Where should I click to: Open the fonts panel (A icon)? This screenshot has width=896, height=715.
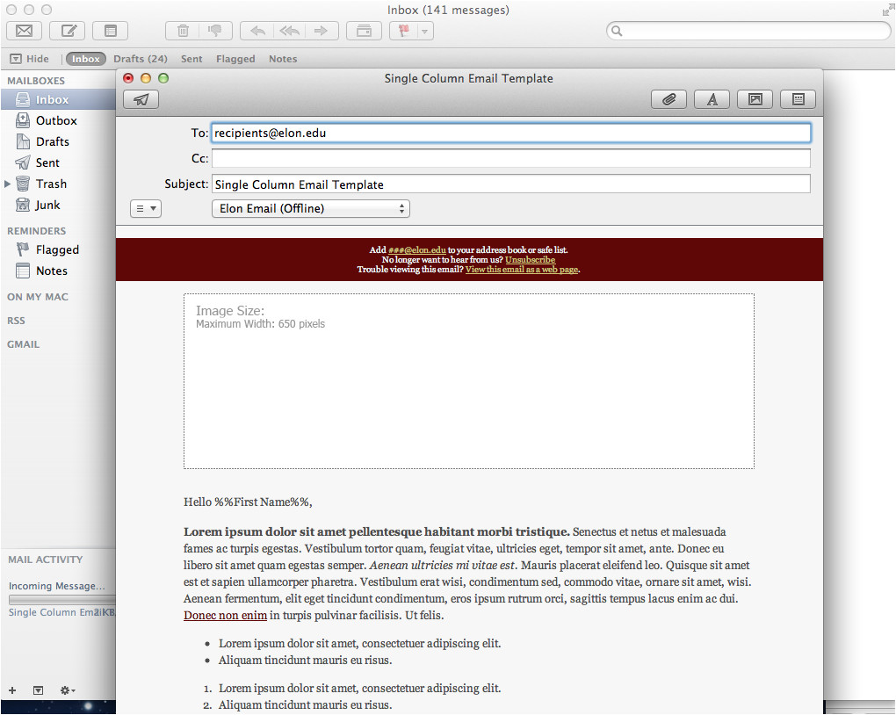point(712,99)
